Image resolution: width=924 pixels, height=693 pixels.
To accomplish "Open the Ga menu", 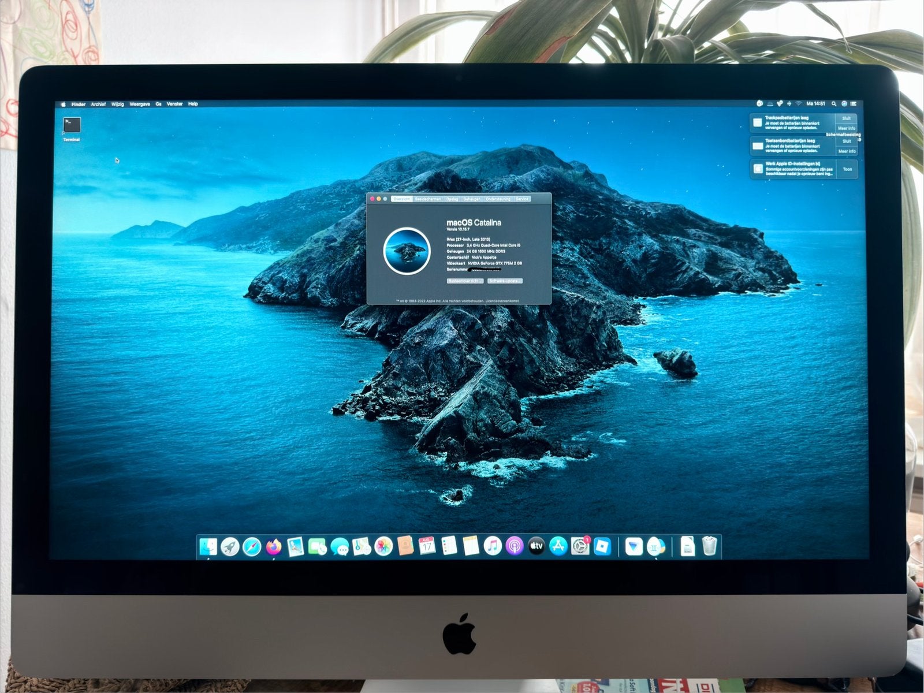I will coord(158,105).
